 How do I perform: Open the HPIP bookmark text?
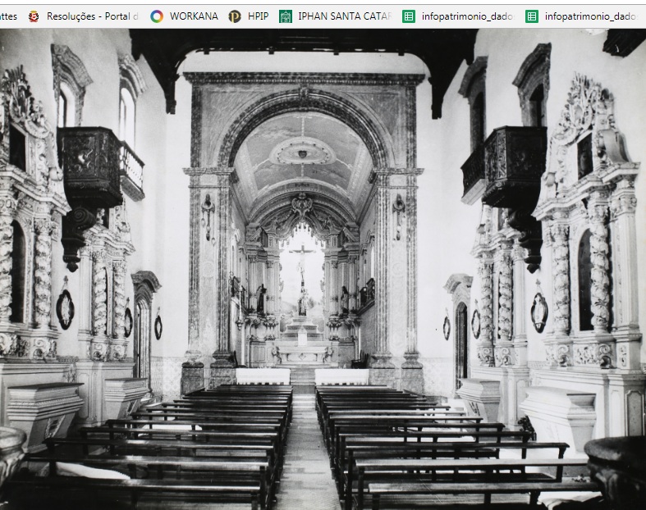coord(258,16)
